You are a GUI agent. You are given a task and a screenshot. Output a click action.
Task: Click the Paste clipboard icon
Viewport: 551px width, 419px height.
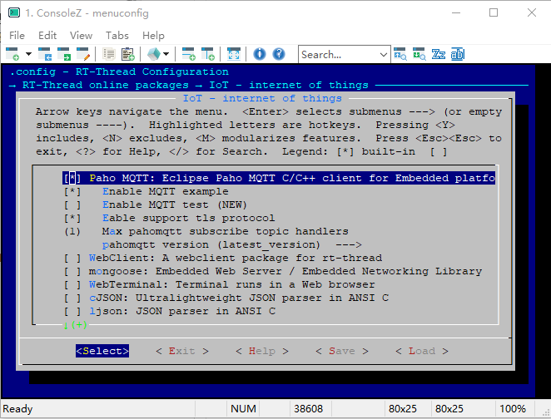(x=128, y=54)
